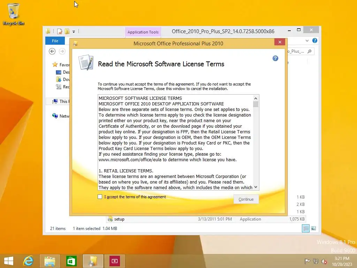Open the quick access toolbar customize dropdown
This screenshot has height=268, width=357.
click(74, 32)
